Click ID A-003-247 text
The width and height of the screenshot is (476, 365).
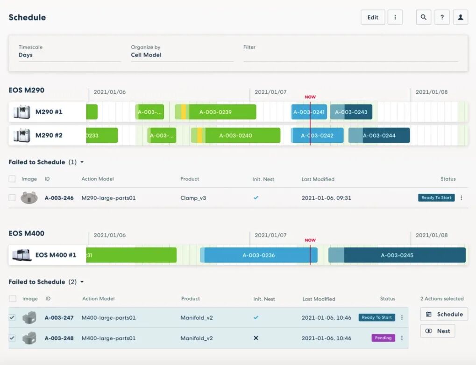(59, 318)
